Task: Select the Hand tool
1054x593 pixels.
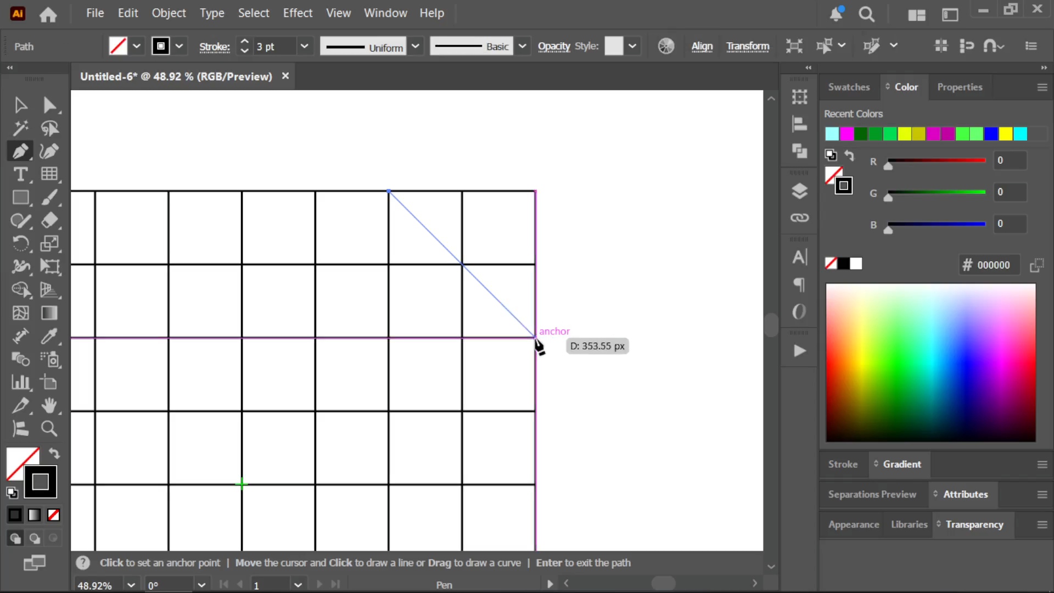Action: (49, 405)
